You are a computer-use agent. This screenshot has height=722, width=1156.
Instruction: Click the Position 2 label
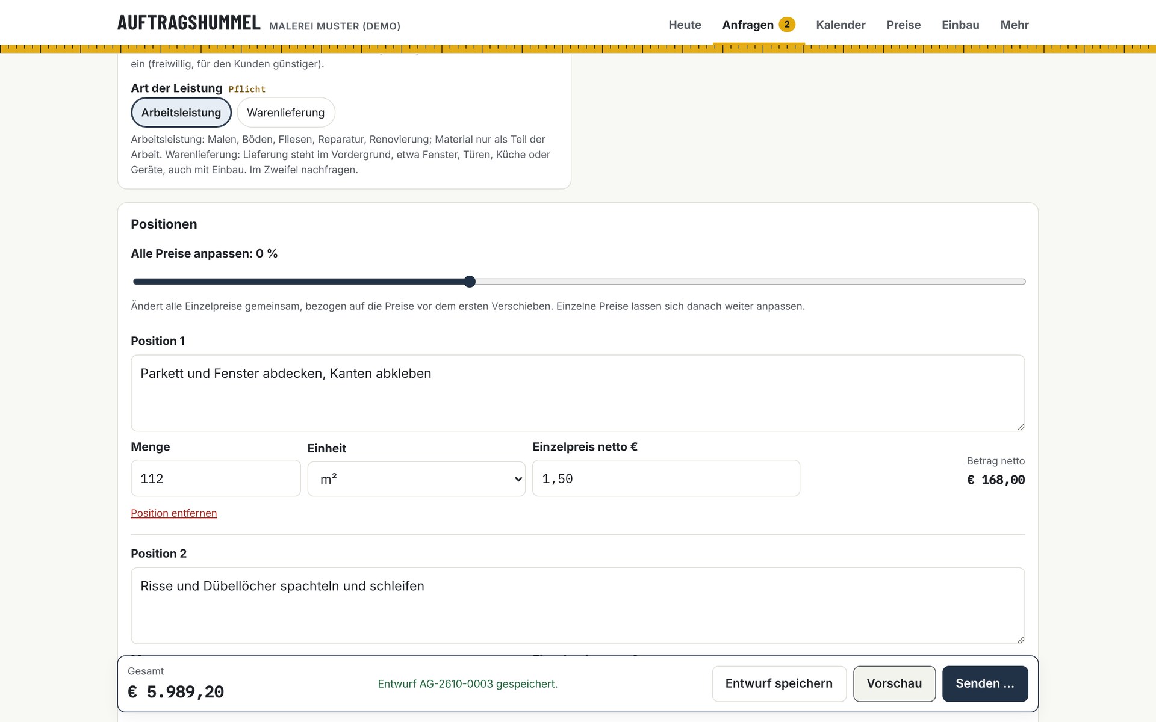pos(159,554)
